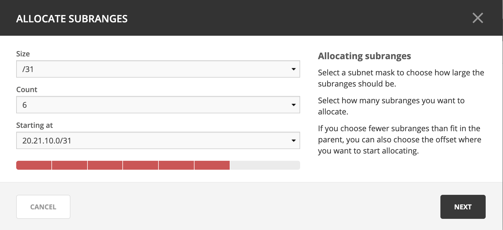Click the Allocate Subranges dialog title
Viewport: 503px width, 230px height.
[x=72, y=19]
